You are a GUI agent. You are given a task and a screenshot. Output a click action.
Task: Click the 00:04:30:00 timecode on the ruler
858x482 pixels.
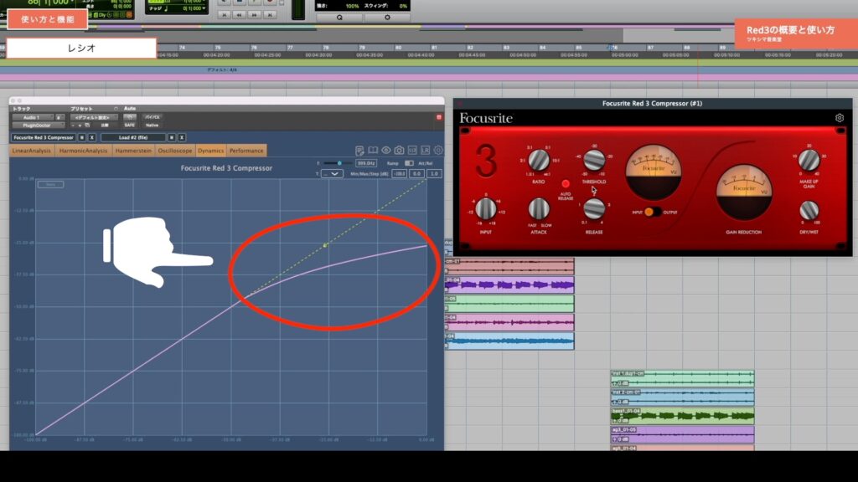[318, 55]
